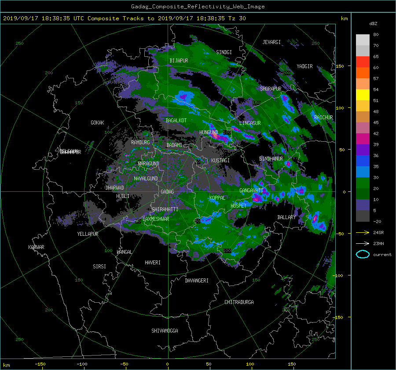
Task: Click the BALLARY city label
Action: 286,217
